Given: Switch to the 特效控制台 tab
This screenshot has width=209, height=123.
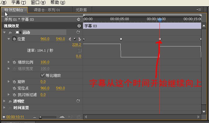Looking at the screenshot, I should click(x=14, y=10).
